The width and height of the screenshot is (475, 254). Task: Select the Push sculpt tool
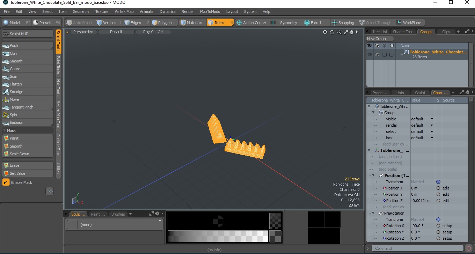pos(28,45)
